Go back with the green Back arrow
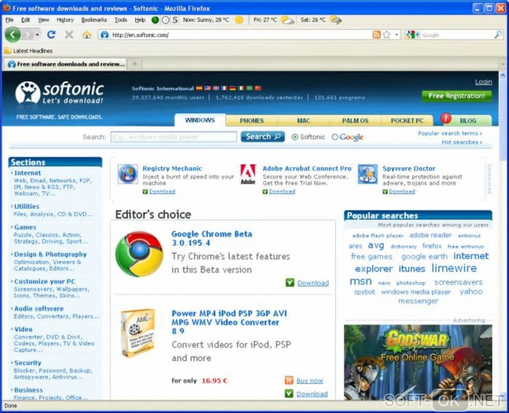This screenshot has width=509, height=413. [x=12, y=34]
